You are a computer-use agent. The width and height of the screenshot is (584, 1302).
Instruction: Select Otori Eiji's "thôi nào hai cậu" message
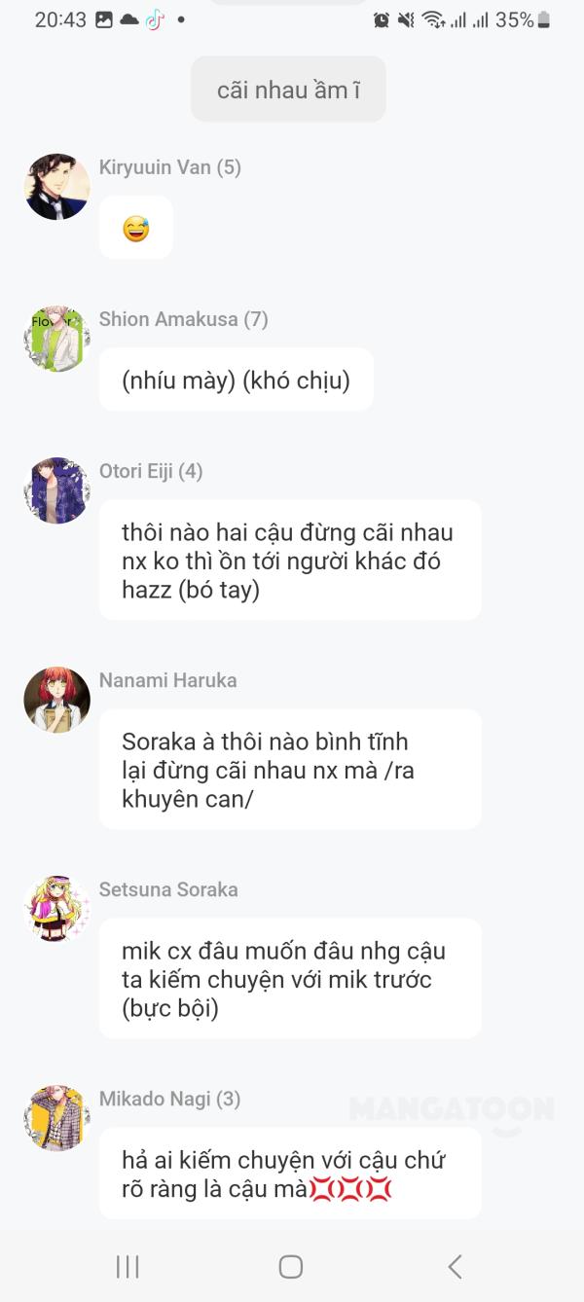290,561
